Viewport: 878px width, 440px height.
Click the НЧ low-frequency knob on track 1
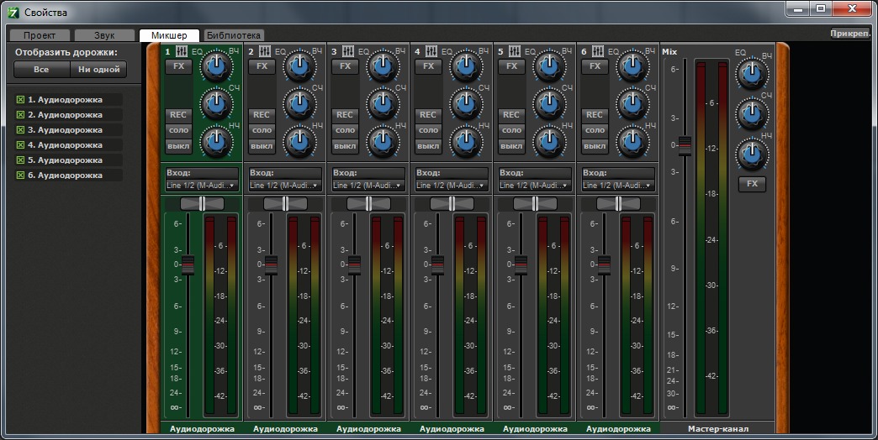pyautogui.click(x=216, y=141)
